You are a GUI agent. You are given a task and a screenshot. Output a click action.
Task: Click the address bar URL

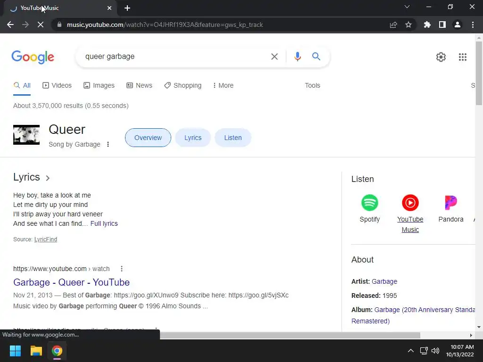(165, 25)
